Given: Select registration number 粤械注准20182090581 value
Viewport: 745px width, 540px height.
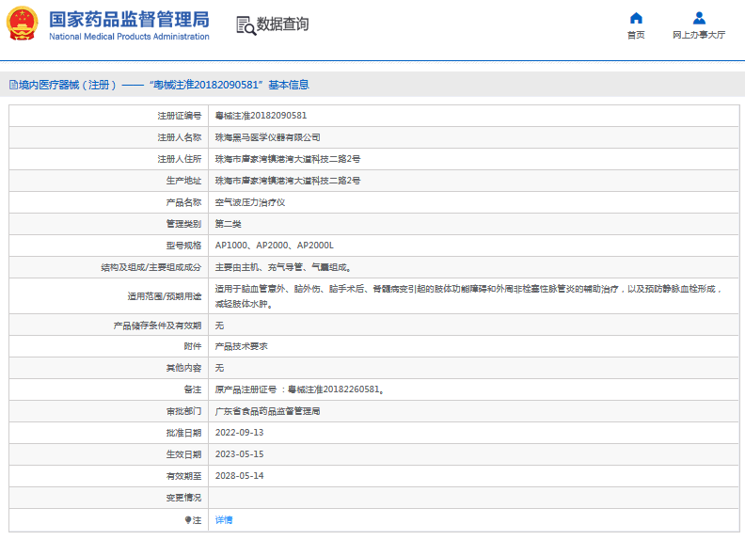Looking at the screenshot, I should coord(261,116).
